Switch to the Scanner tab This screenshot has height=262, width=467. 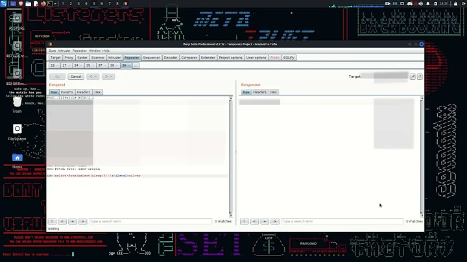tap(98, 58)
